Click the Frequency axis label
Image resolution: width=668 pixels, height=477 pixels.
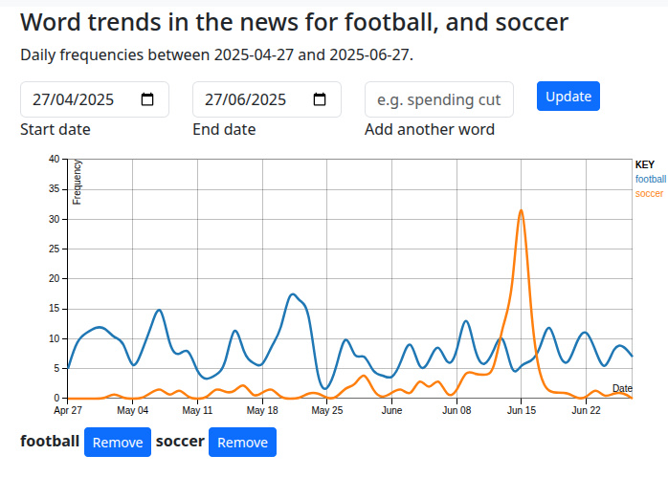[78, 182]
